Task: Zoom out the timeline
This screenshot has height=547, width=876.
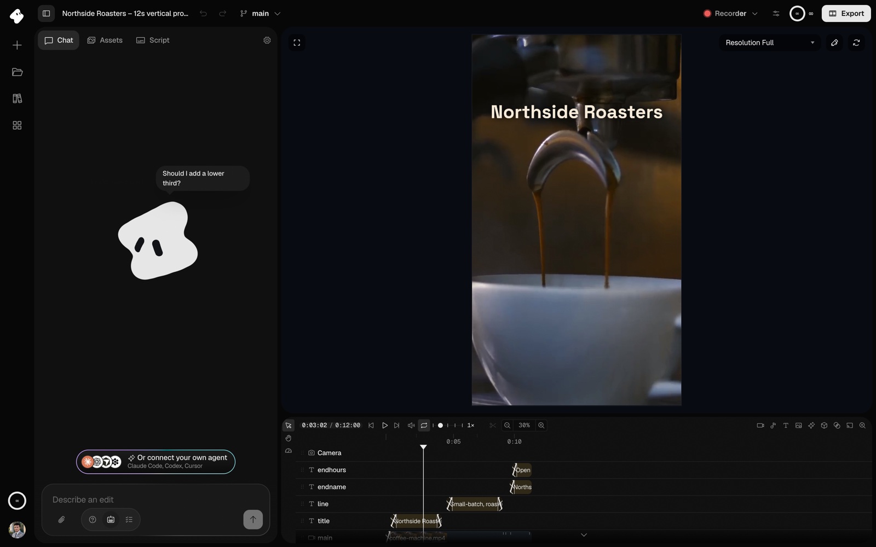Action: [507, 426]
